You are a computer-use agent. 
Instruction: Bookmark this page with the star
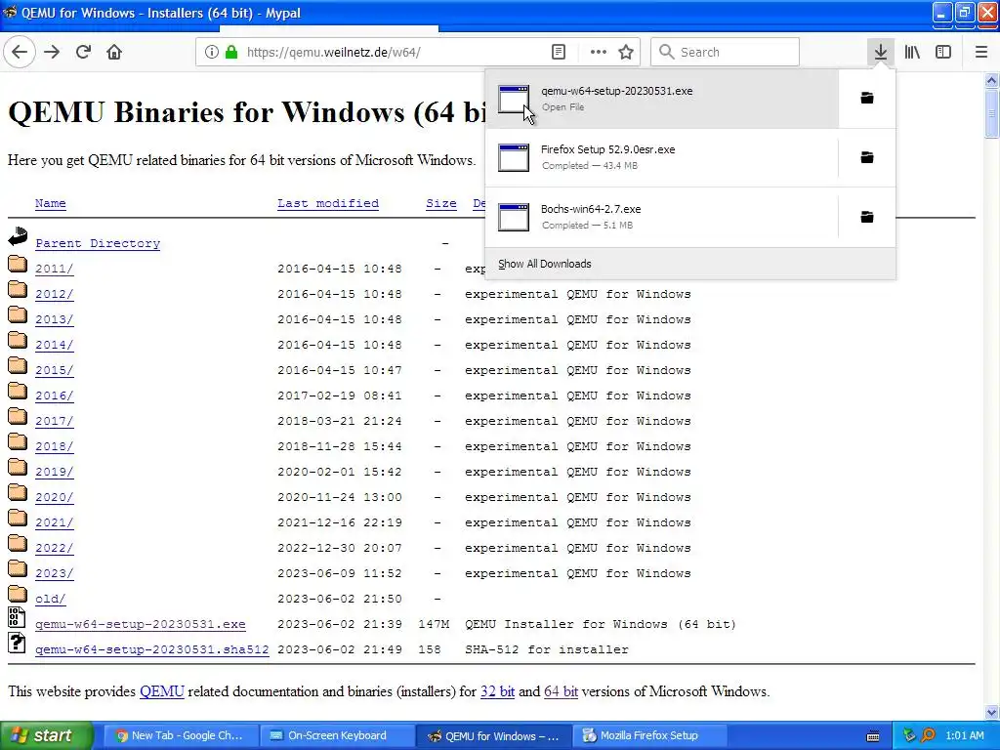coord(626,53)
